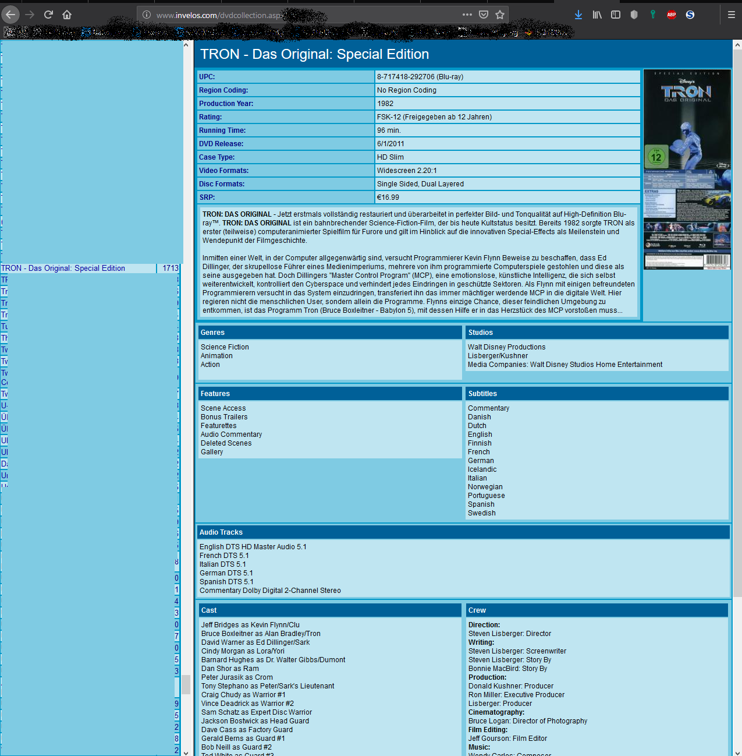The image size is (742, 756).
Task: Click the 1713 number in list
Action: (171, 269)
